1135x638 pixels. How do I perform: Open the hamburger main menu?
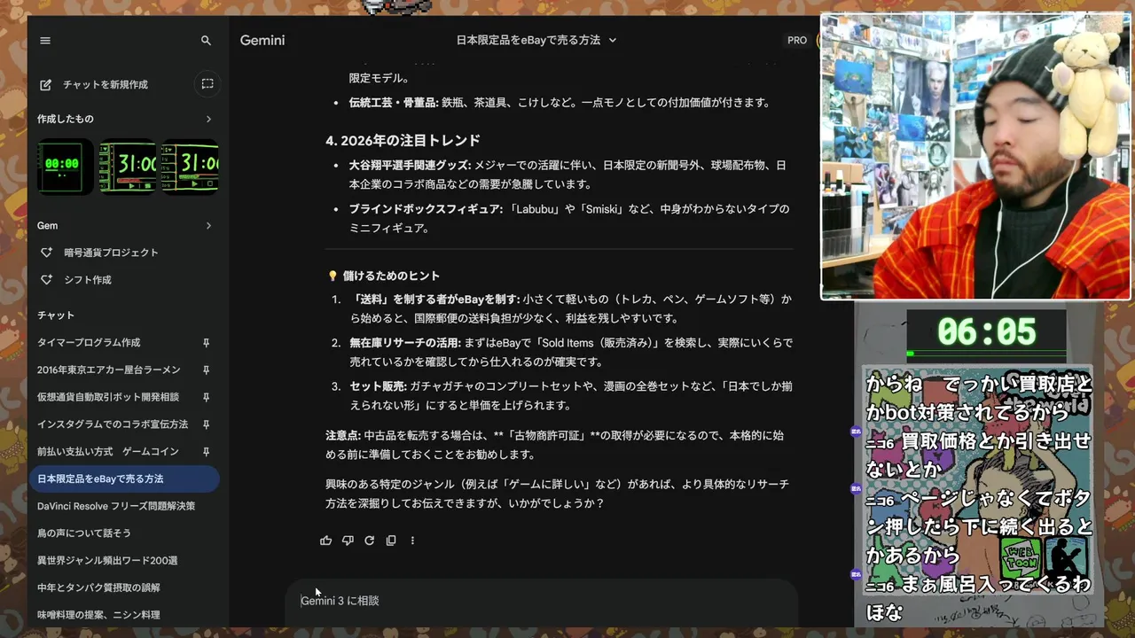pyautogui.click(x=45, y=41)
